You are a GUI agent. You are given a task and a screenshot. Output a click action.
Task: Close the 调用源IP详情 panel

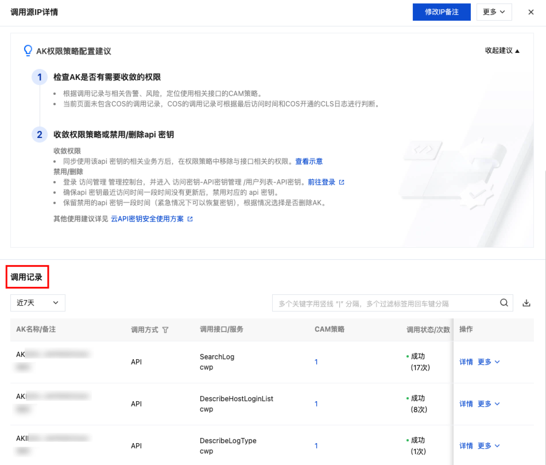pos(530,12)
